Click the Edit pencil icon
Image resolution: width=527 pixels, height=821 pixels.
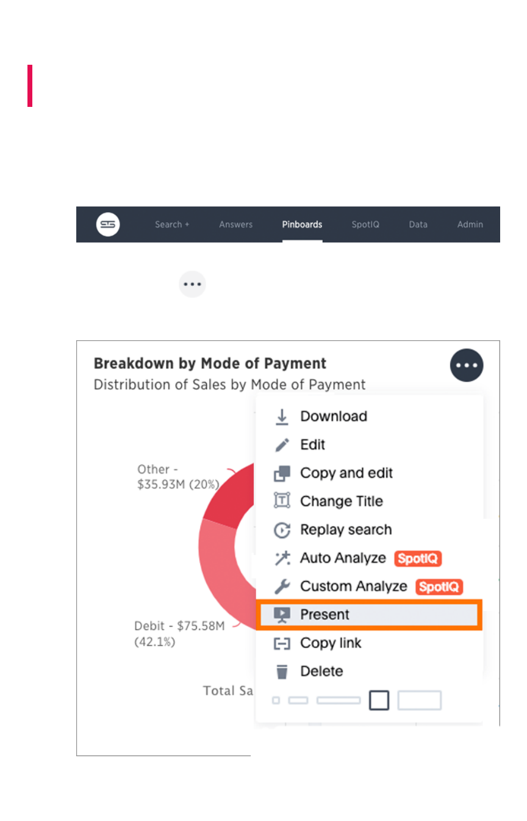pos(282,445)
